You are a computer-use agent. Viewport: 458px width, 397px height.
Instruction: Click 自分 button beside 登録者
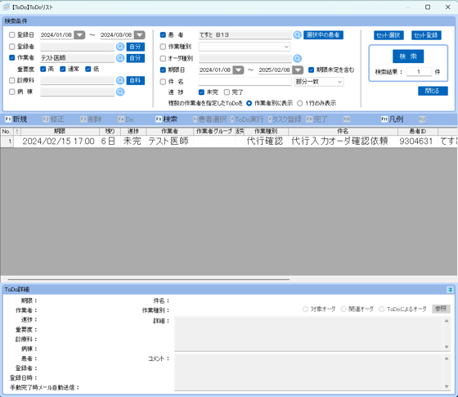click(x=135, y=47)
